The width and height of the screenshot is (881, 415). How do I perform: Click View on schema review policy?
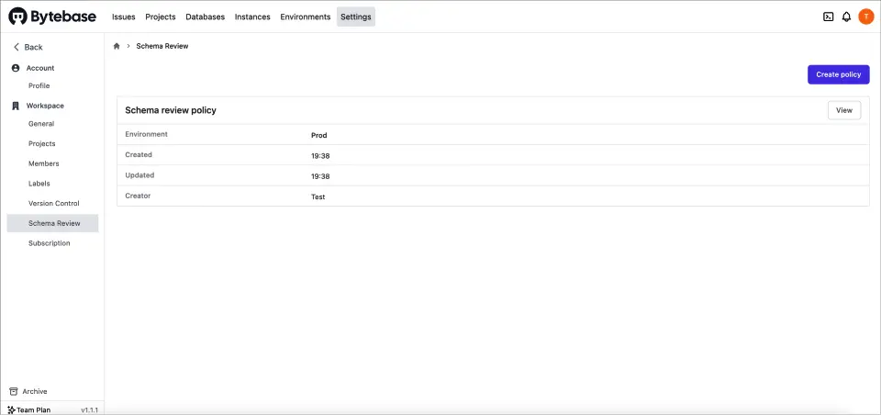tap(843, 110)
